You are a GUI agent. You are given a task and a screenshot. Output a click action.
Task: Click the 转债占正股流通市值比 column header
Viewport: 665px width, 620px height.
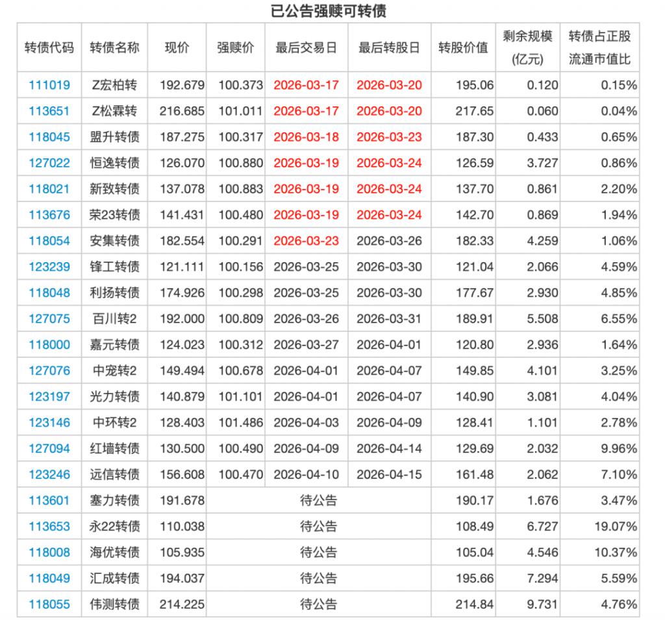click(x=599, y=47)
